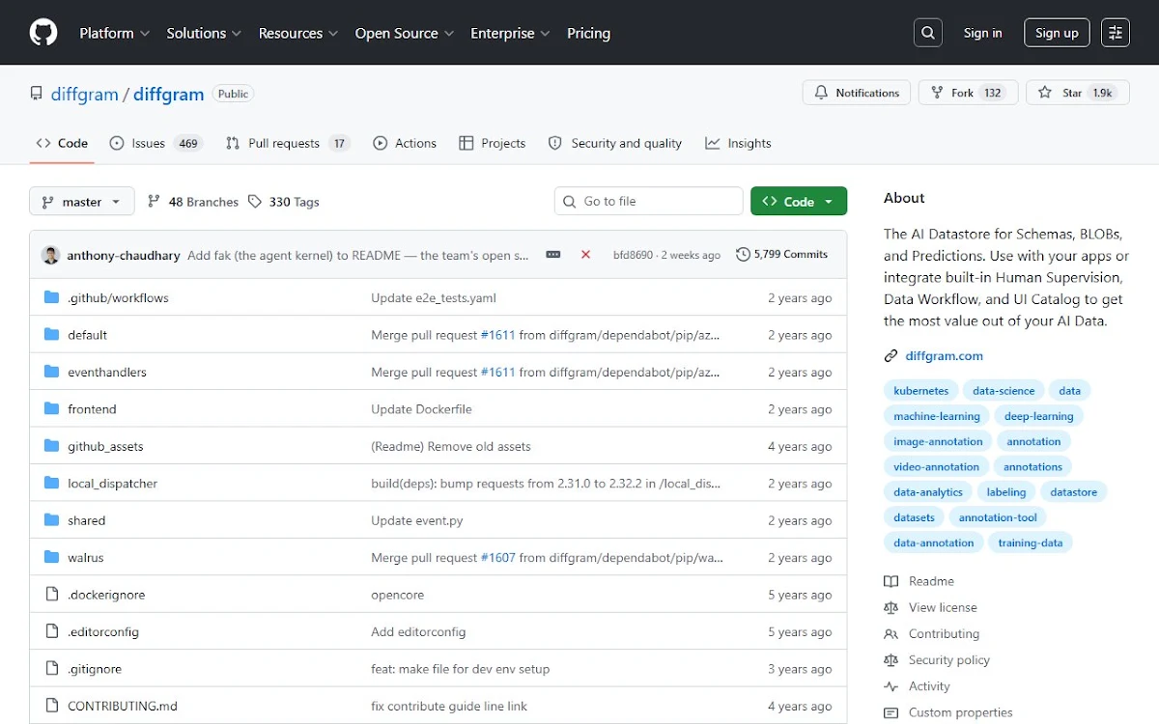Open the deep-learning topic tag

point(1039,416)
